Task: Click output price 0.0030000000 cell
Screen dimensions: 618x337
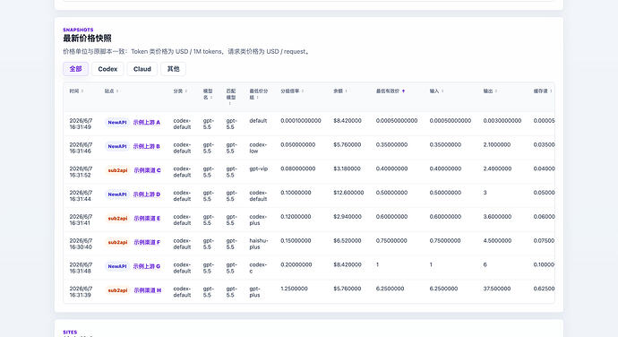Action: 502,121
